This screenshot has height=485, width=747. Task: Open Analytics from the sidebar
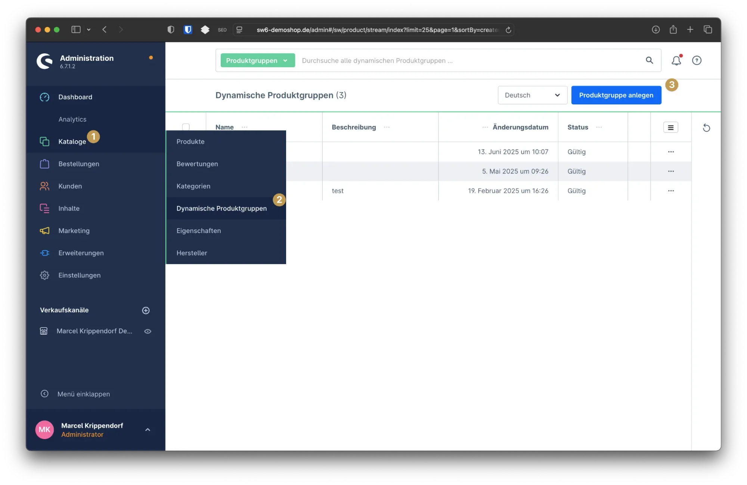[72, 119]
